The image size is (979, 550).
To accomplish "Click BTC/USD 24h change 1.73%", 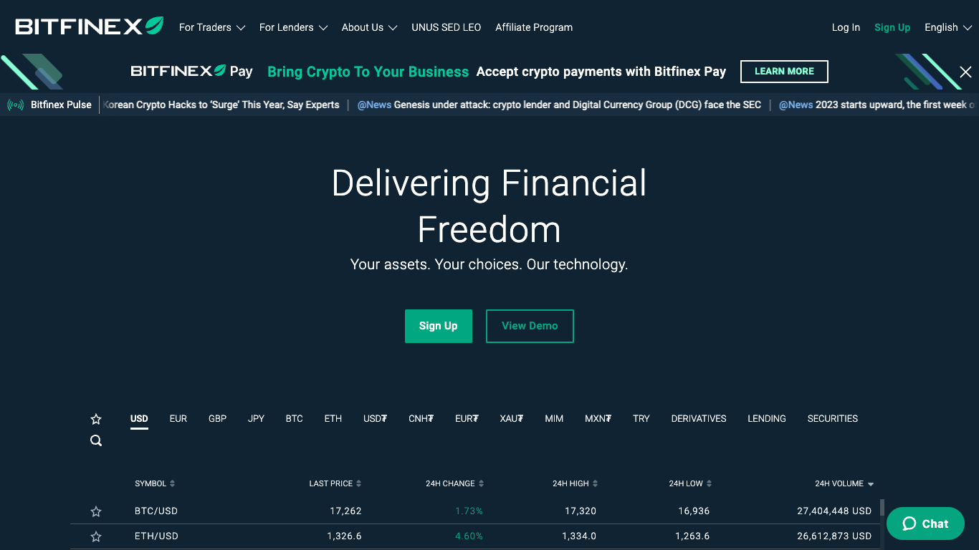I will pos(469,511).
